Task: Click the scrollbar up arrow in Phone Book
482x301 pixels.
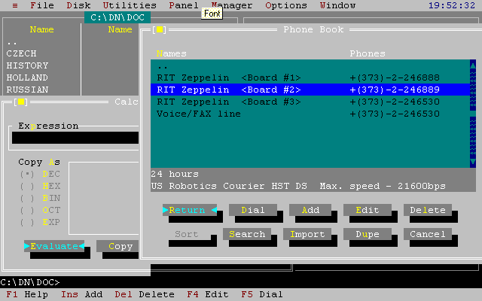Action: (x=473, y=65)
